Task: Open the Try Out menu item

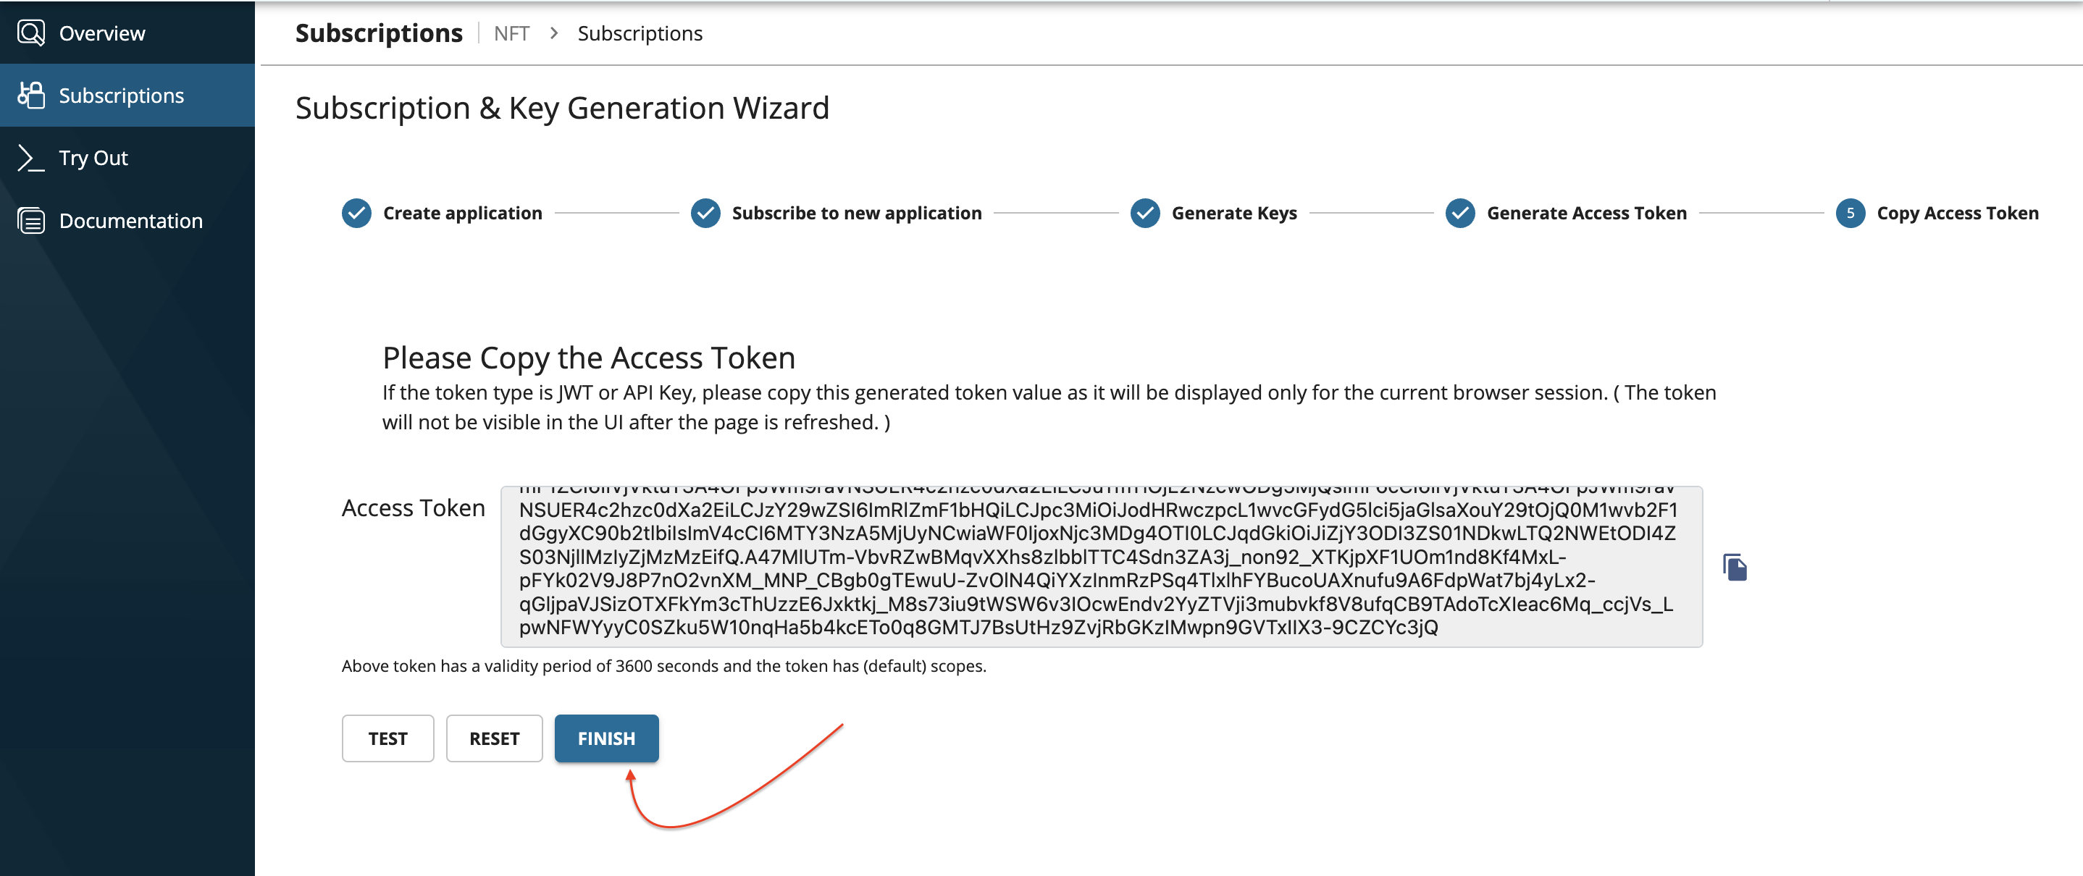Action: pos(93,159)
